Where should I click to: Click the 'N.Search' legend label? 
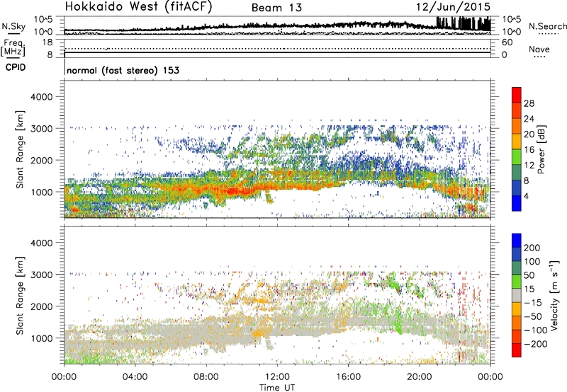pos(548,26)
